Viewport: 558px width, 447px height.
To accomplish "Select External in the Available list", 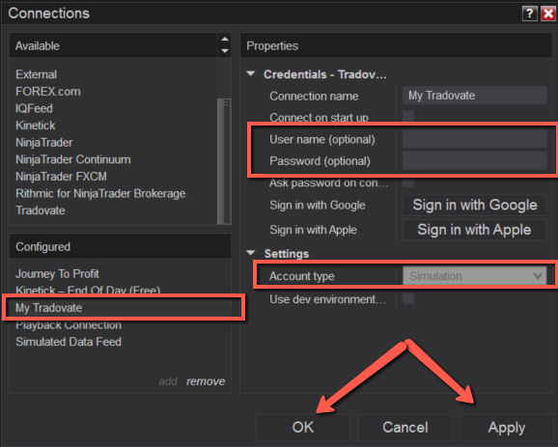I will pos(36,74).
